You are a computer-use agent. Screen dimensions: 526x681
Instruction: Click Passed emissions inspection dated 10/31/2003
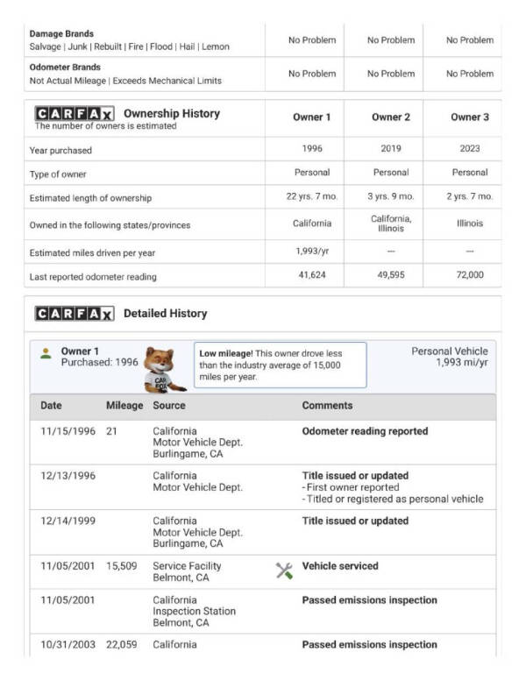[369, 645]
